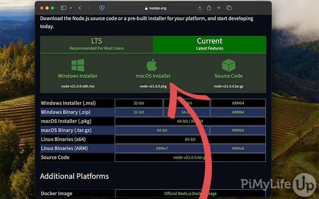The width and height of the screenshot is (319, 199).
Task: Open the Windows Installer link
Action: tap(78, 76)
